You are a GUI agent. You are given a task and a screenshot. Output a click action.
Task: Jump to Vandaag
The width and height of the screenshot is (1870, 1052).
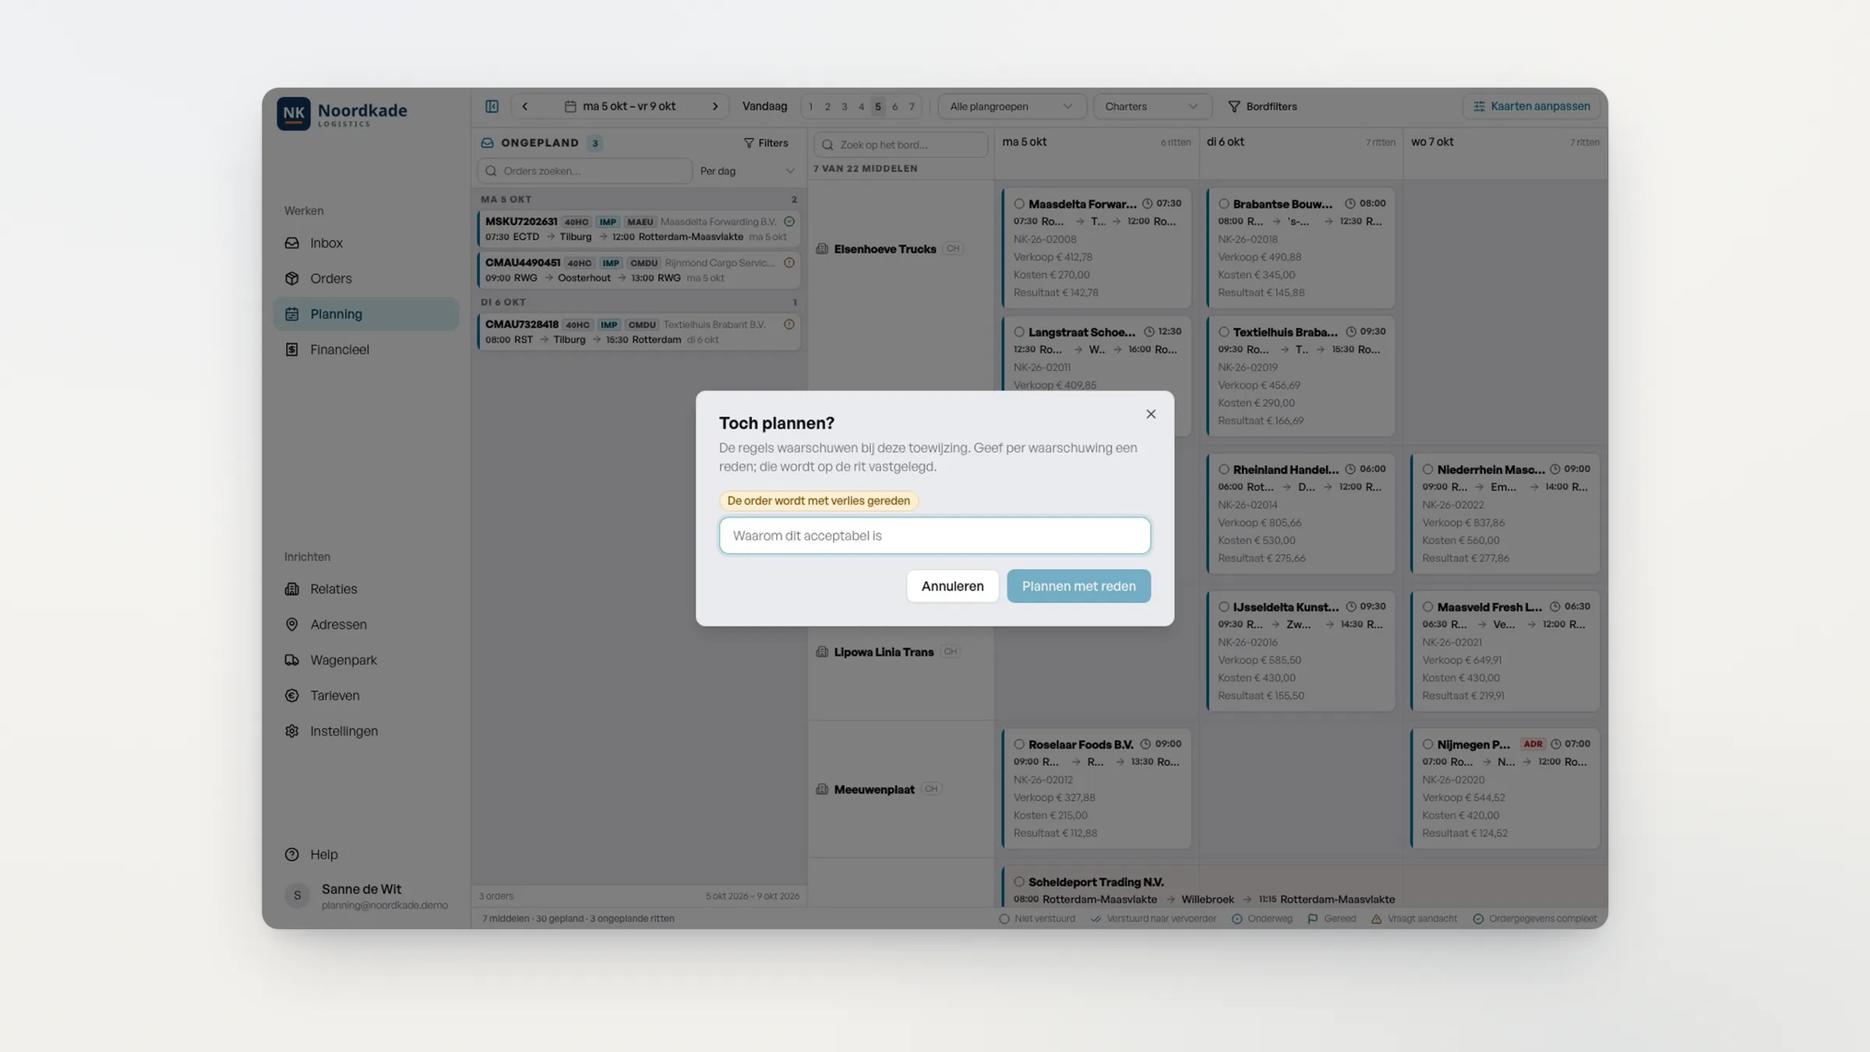(764, 107)
